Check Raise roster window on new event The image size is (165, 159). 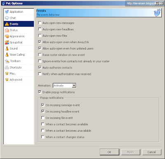(x=40, y=55)
